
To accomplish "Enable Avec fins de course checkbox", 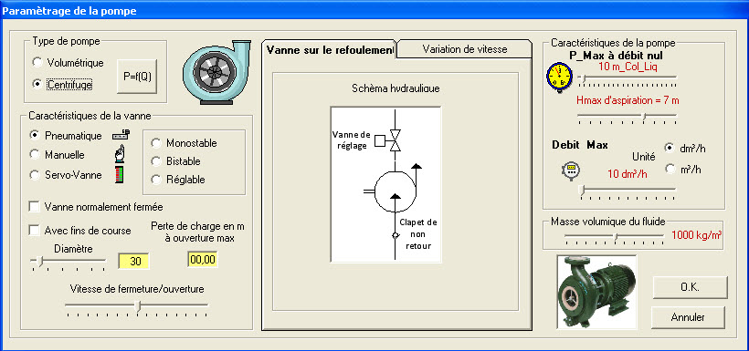I will [79, 231].
